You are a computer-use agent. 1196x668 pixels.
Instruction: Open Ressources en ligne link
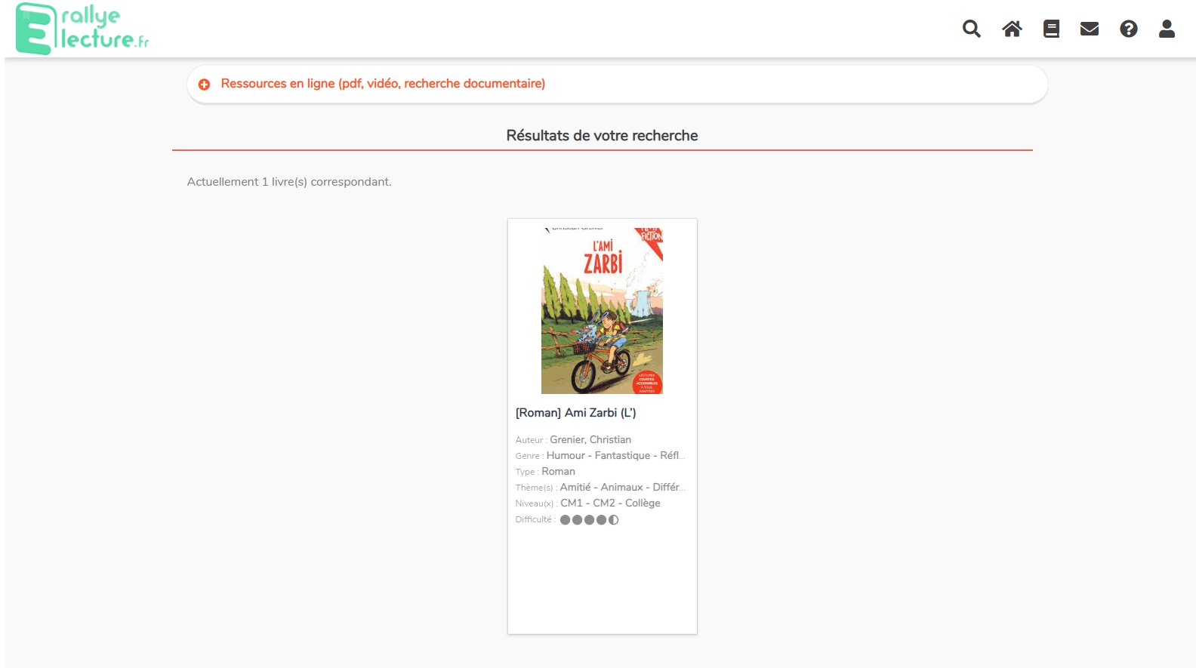click(x=383, y=83)
